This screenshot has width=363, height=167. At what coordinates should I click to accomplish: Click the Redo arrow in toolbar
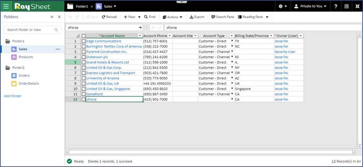pyautogui.click(x=77, y=17)
